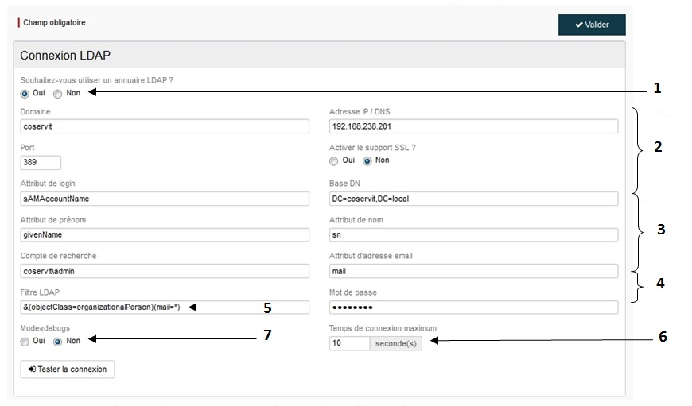This screenshot has width=692, height=406.
Task: Click the 'Souhaitez-vous utiliser un annuaire LDAP ?' label
Action: [97, 80]
